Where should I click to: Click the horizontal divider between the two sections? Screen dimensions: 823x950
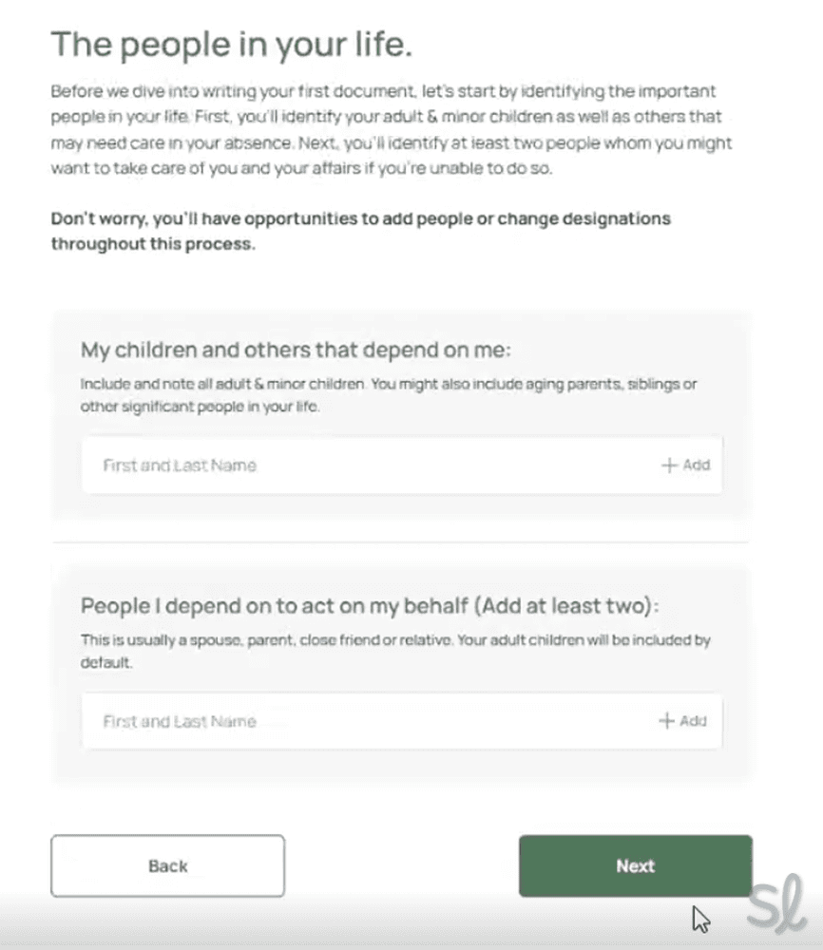[400, 542]
